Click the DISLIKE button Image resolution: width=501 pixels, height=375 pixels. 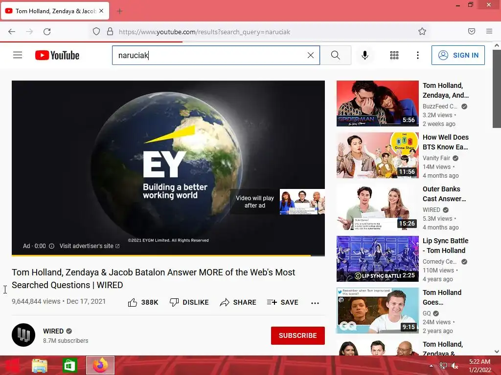(189, 302)
